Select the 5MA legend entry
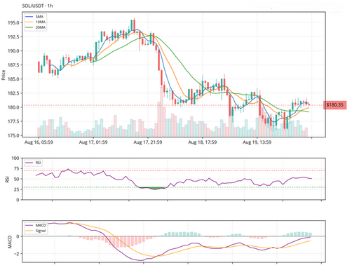Screen dimensions: 352x270 pos(34,17)
